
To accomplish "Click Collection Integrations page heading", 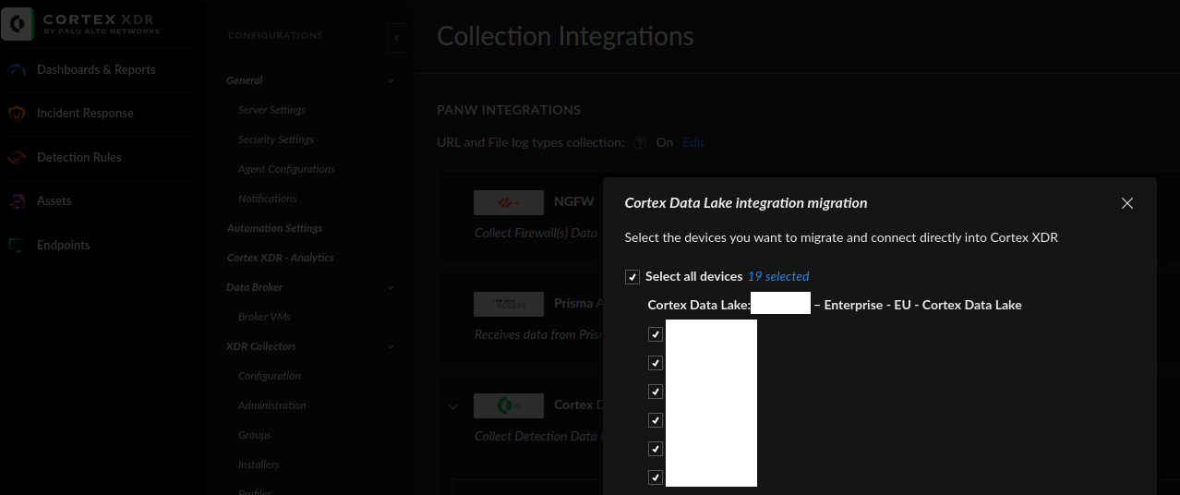I will pos(565,36).
